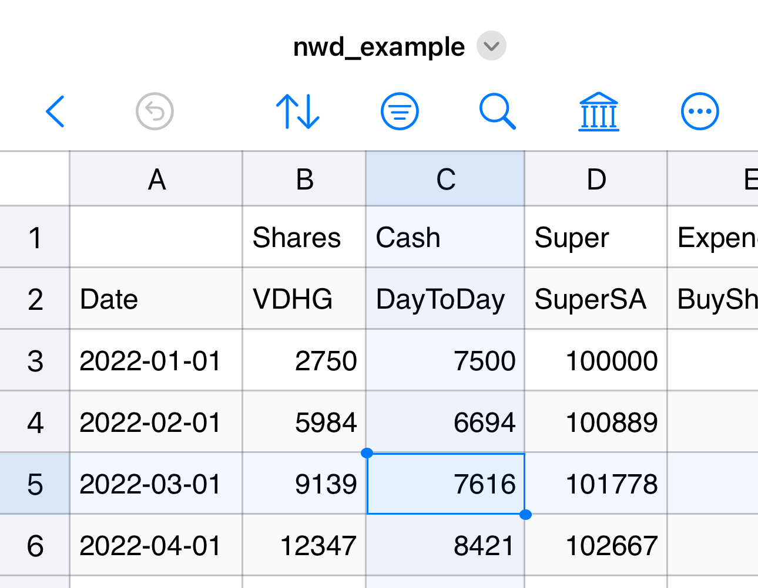Select the Cash cell
758x588 pixels.
tap(445, 237)
